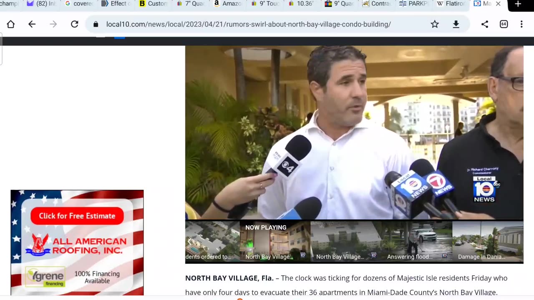Switch to the 10.36" tab

click(x=302, y=4)
